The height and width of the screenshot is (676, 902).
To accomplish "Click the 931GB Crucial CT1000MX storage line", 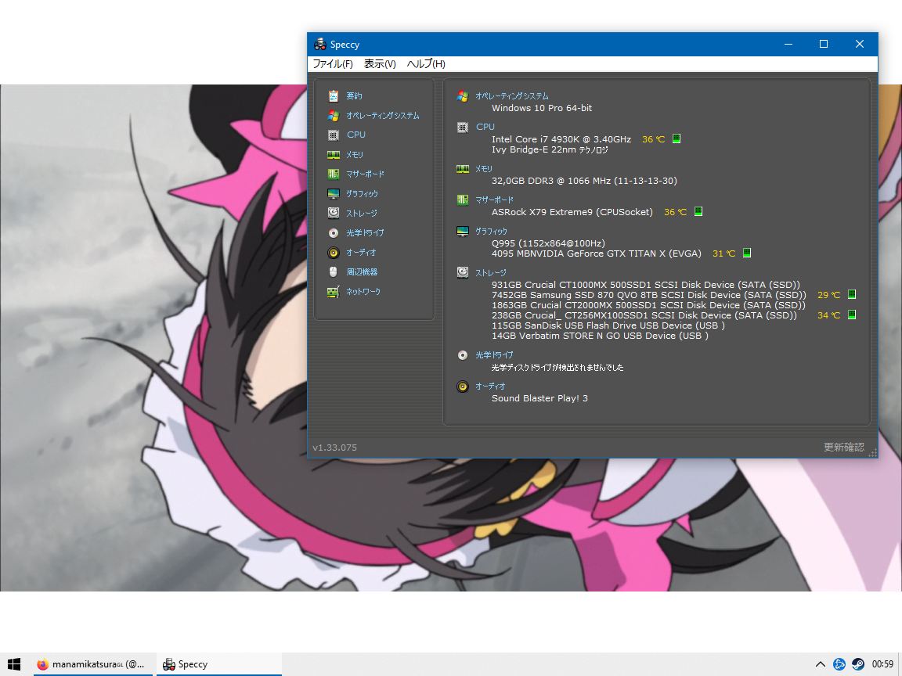I will [645, 285].
